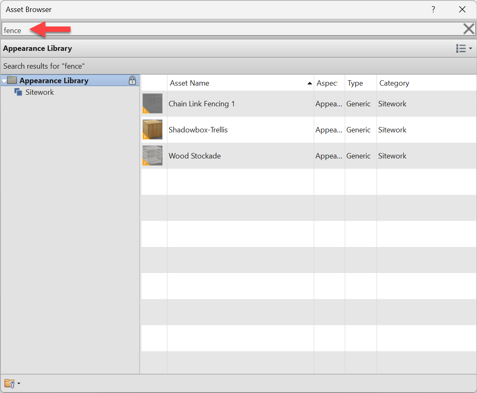Open the library tools dropdown arrow

[x=18, y=384]
